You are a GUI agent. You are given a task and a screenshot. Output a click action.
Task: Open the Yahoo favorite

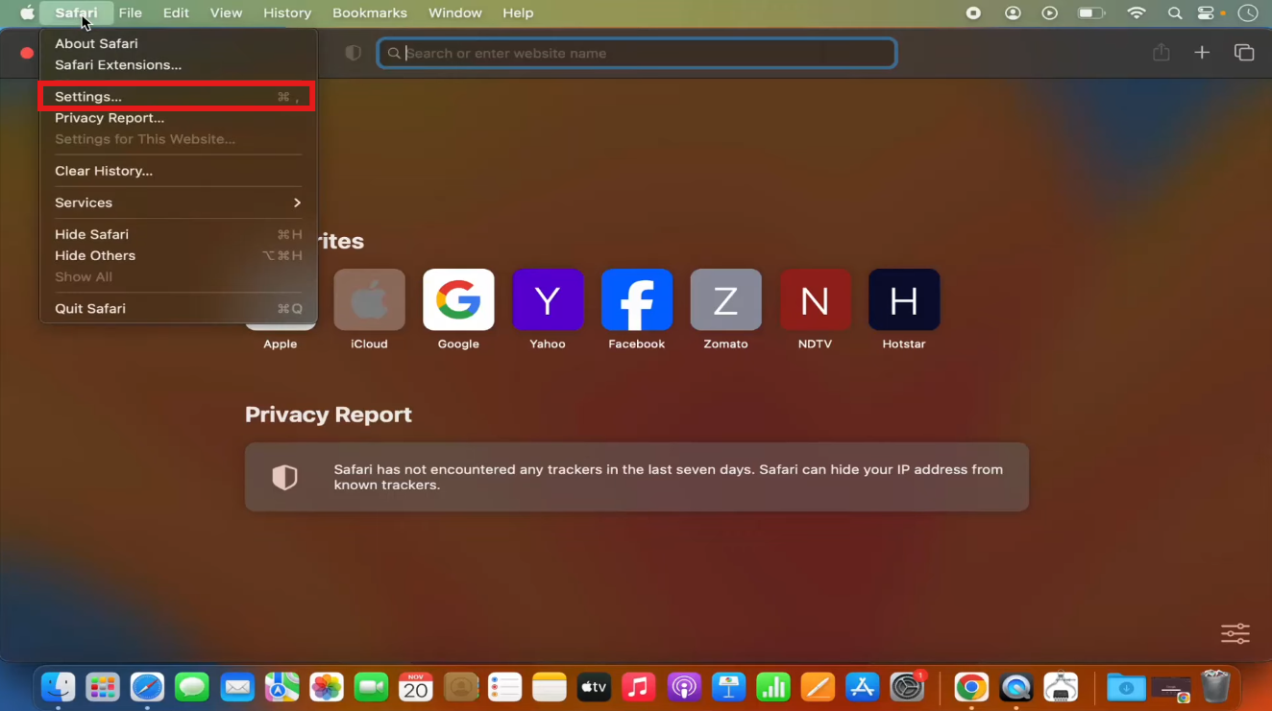(548, 310)
